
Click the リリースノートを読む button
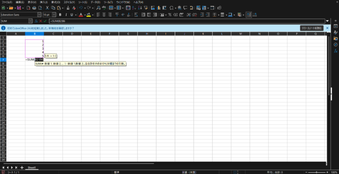pos(312,28)
